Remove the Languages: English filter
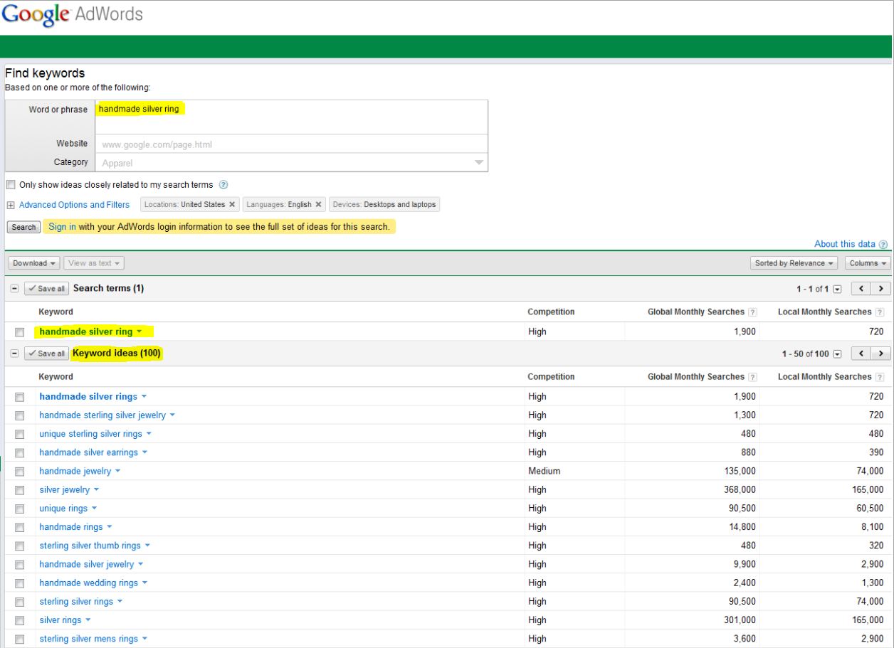The image size is (894, 648). [318, 205]
